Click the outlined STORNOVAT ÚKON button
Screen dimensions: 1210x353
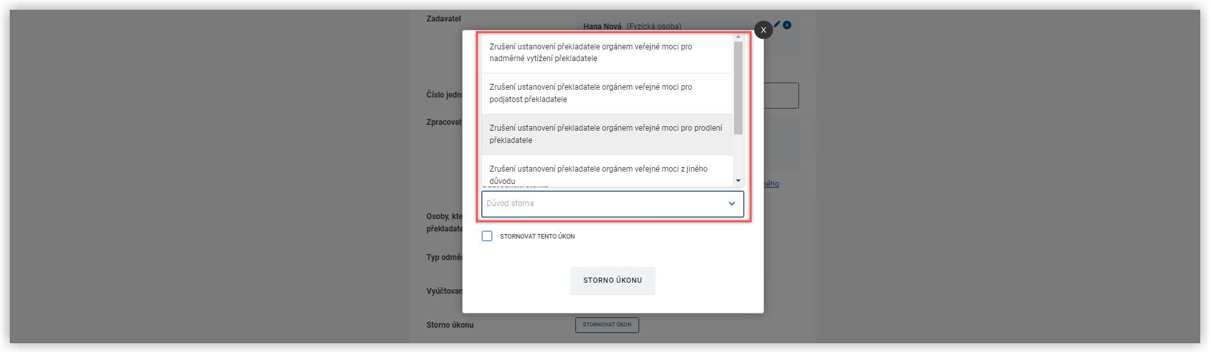[607, 324]
